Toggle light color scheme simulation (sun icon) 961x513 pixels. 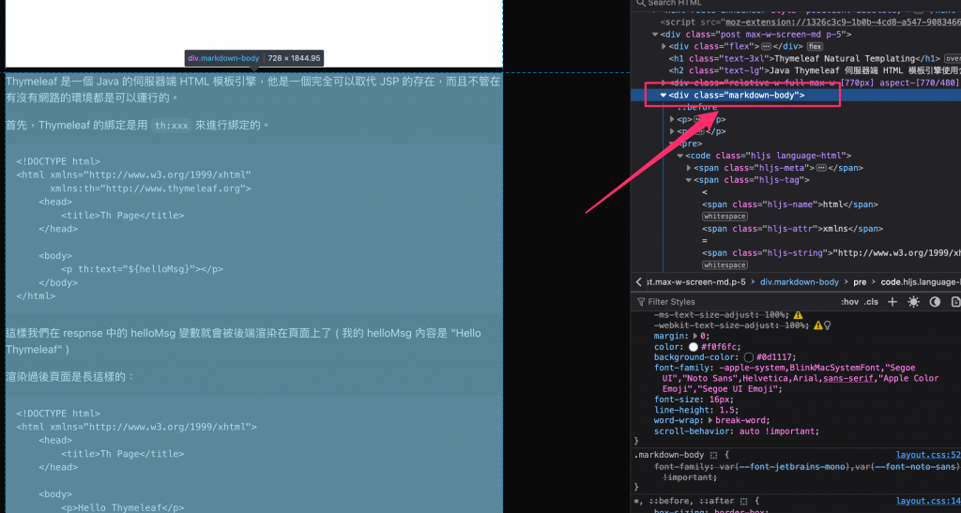(913, 302)
